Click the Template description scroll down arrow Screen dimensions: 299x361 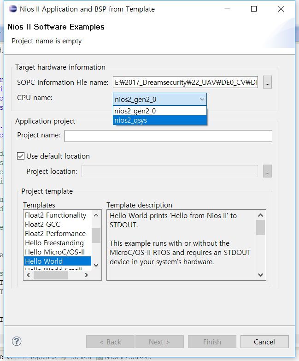coord(260,275)
